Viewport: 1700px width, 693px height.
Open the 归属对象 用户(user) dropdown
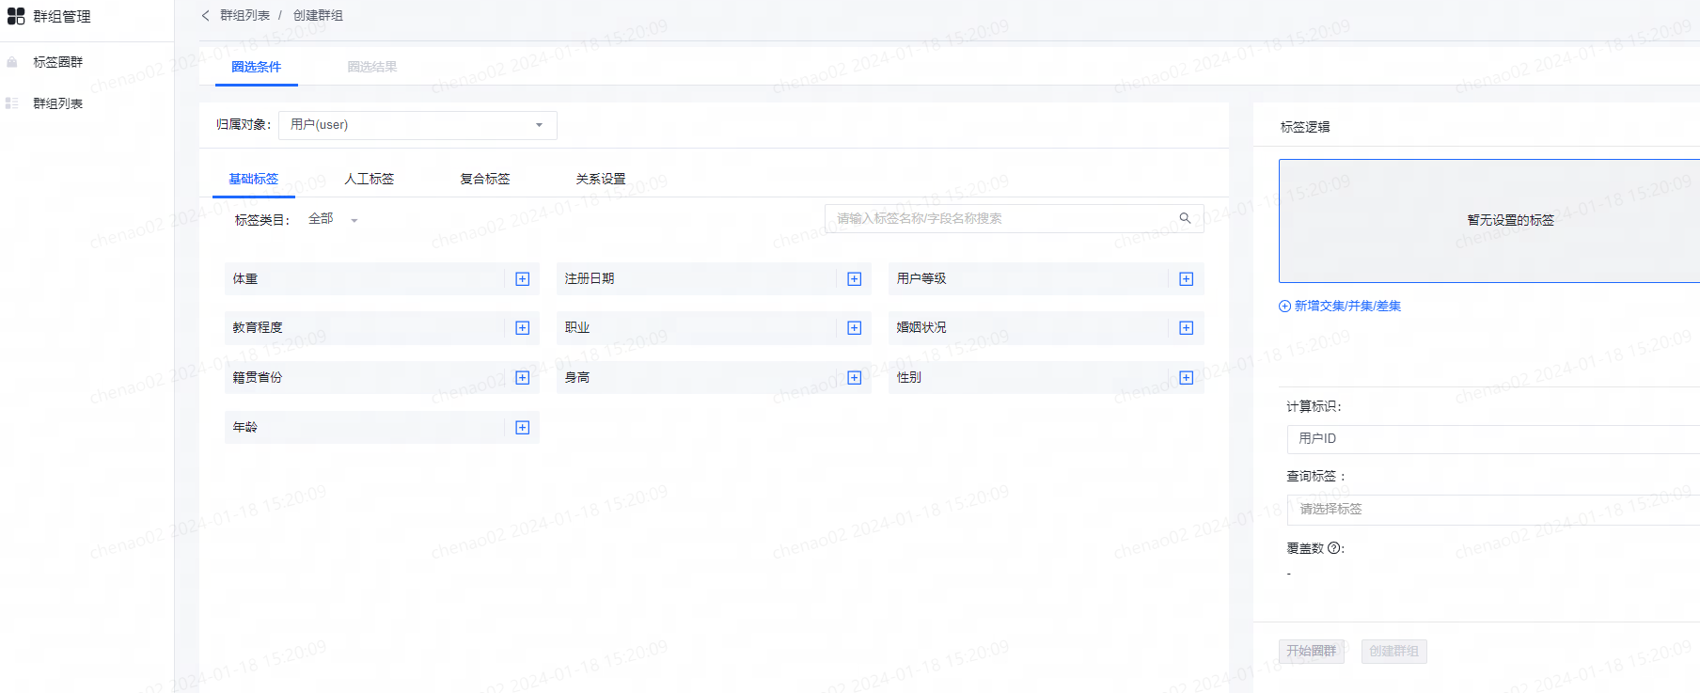coord(417,125)
